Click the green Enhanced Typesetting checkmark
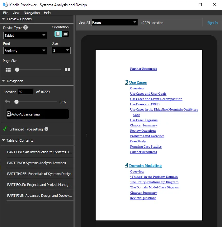222x227 pixels. 5,129
